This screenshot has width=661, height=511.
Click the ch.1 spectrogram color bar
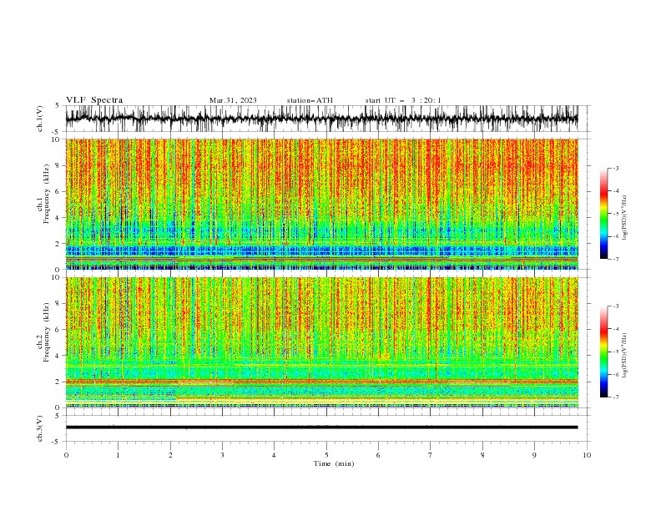603,214
